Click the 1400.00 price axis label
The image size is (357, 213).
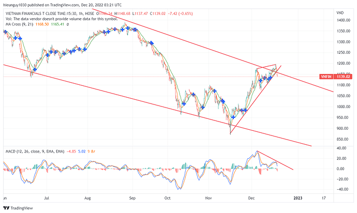[x=344, y=20]
